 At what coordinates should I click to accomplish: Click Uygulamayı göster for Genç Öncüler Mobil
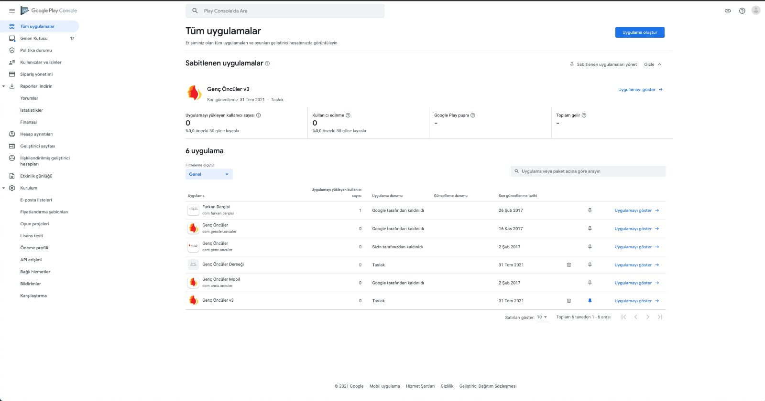pyautogui.click(x=637, y=283)
